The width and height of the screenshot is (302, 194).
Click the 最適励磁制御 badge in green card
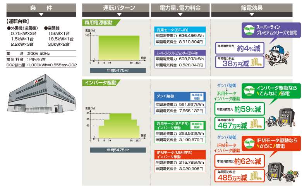click(197, 125)
